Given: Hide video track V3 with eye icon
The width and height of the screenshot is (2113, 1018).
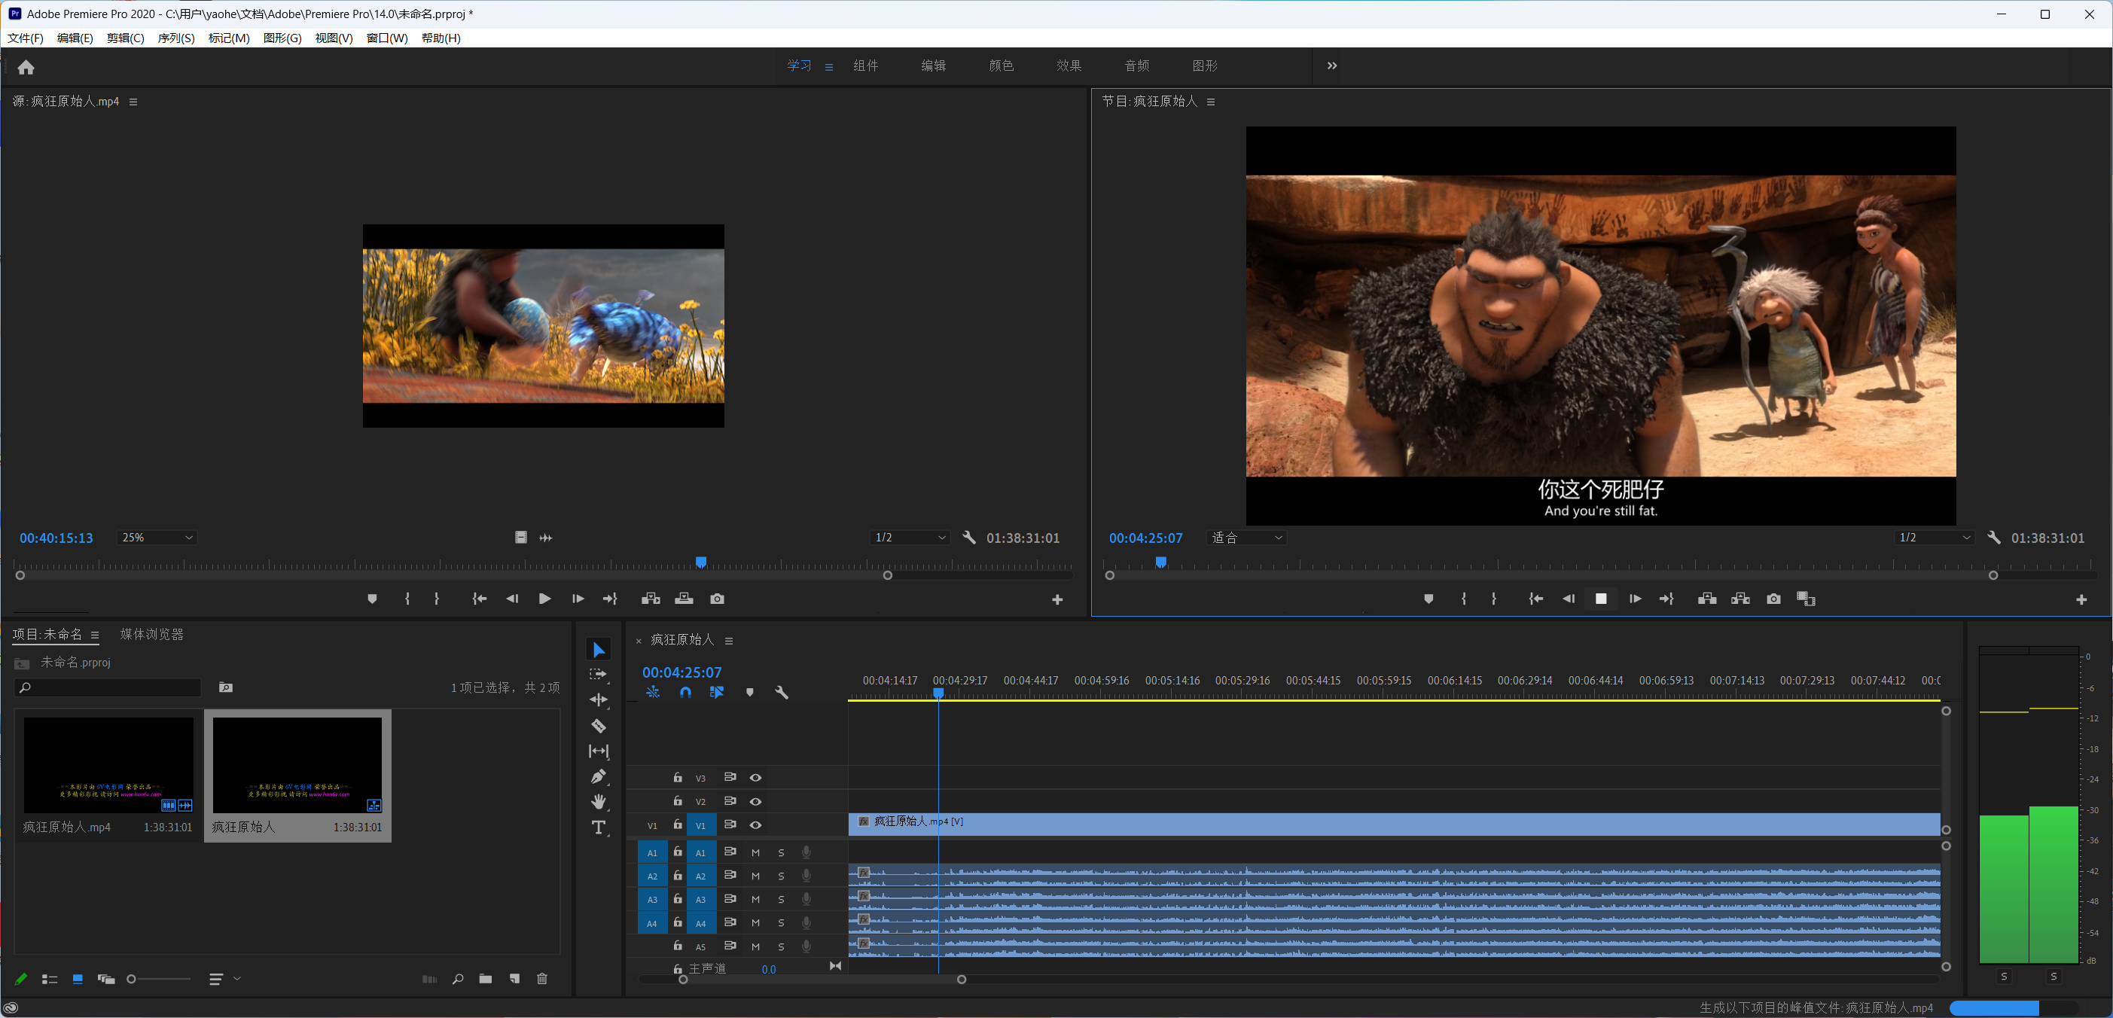Looking at the screenshot, I should tap(755, 778).
